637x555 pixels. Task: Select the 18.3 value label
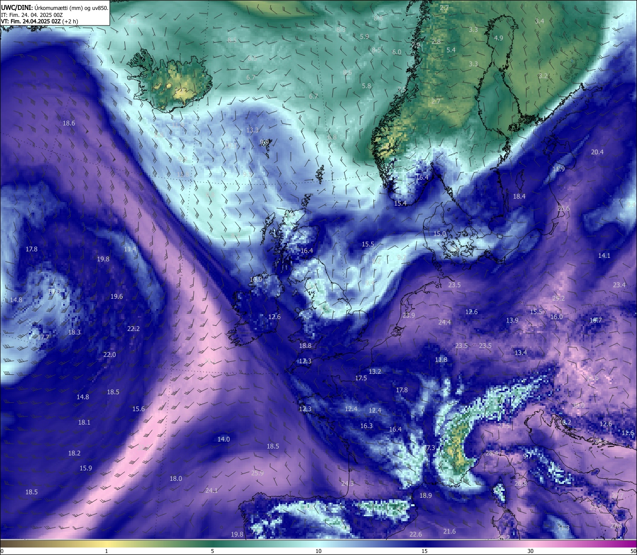pyautogui.click(x=74, y=332)
